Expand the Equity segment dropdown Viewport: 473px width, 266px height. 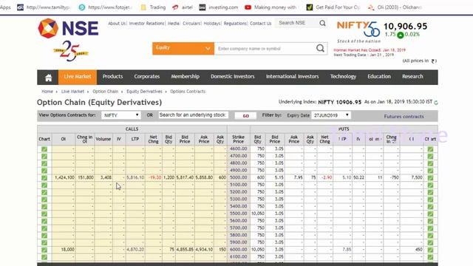pyautogui.click(x=183, y=48)
